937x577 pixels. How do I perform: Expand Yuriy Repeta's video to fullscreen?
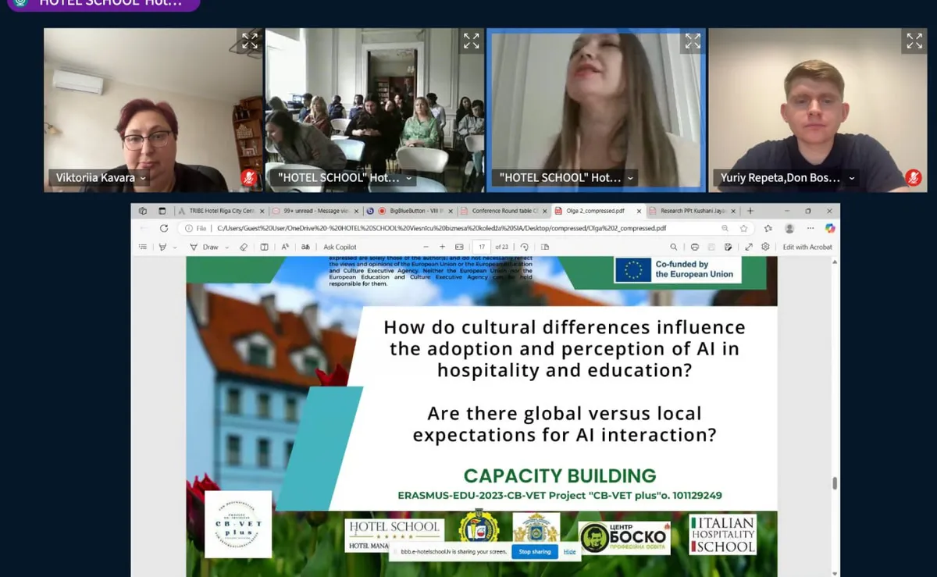[914, 41]
